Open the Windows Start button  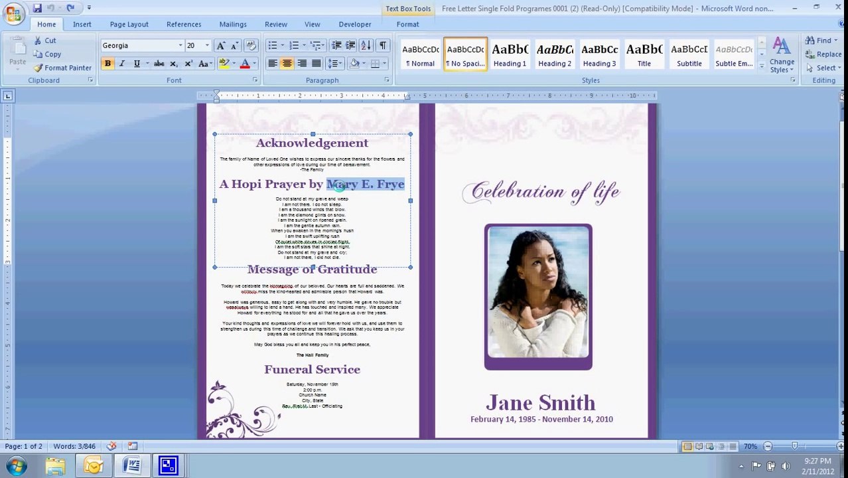[x=16, y=465]
